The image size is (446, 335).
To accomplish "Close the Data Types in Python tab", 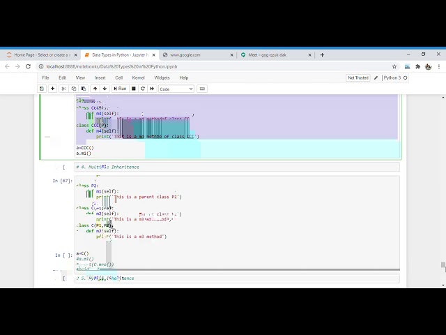I will 153,55.
